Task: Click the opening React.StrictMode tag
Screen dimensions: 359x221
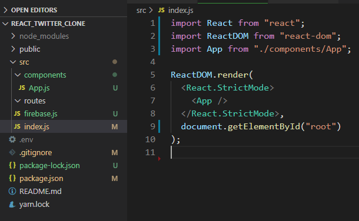Action: [x=228, y=88]
